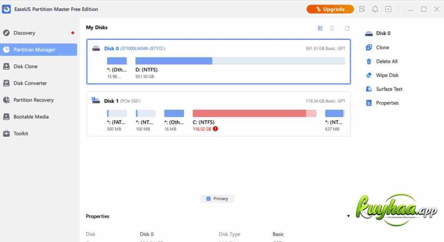This screenshot has width=444, height=242.
Task: Click the Clone icon in right panel
Action: 369,48
